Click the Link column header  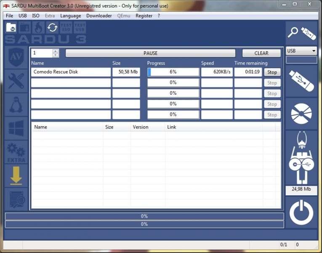point(171,127)
